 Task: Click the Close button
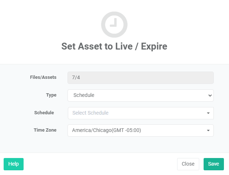188,164
